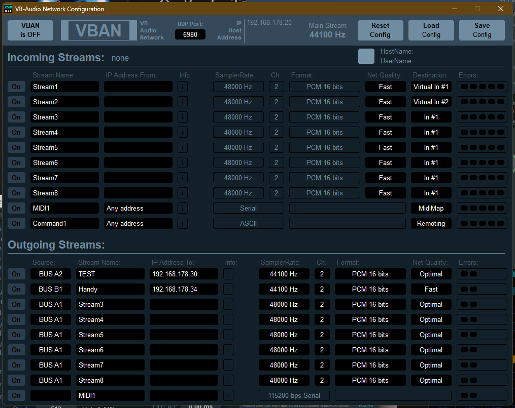Edit TEST stream IP 192.168.178.30

coord(184,274)
